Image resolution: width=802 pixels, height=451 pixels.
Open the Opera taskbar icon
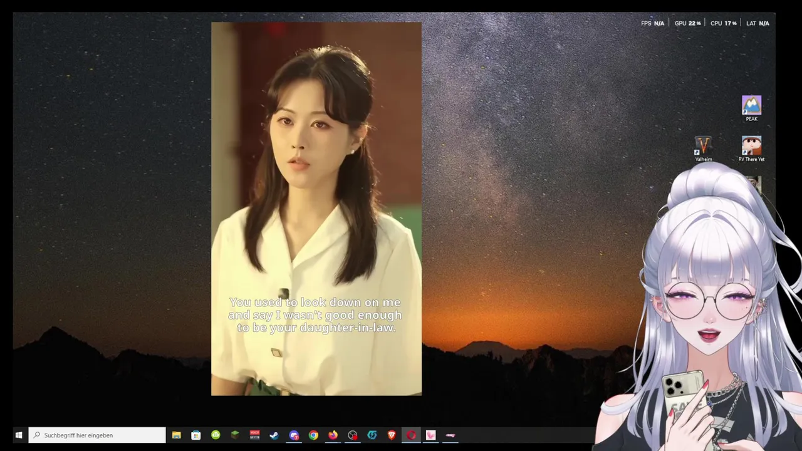pos(411,435)
